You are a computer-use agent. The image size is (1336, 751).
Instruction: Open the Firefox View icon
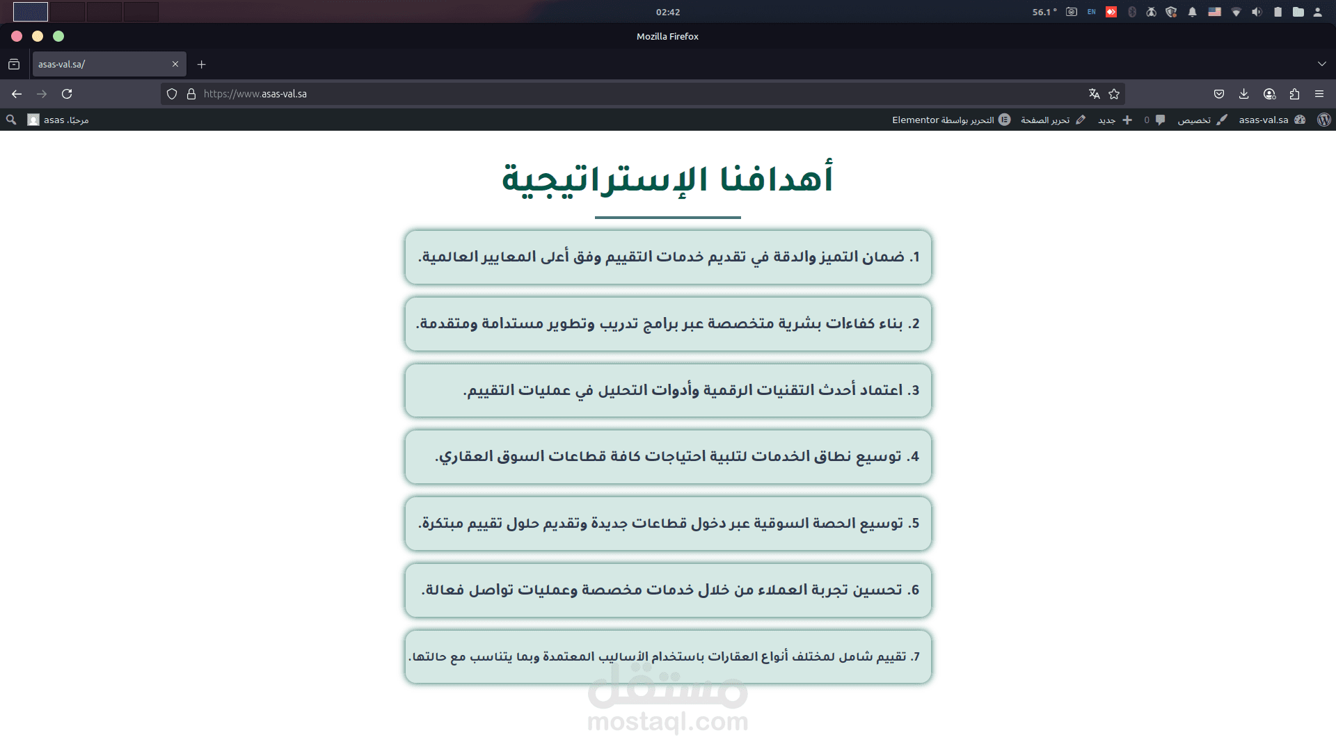click(x=14, y=64)
